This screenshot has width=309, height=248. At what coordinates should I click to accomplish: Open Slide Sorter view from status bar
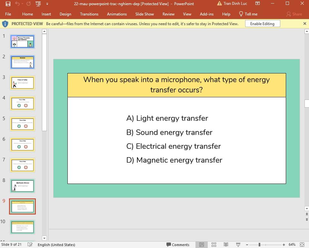pos(214,245)
